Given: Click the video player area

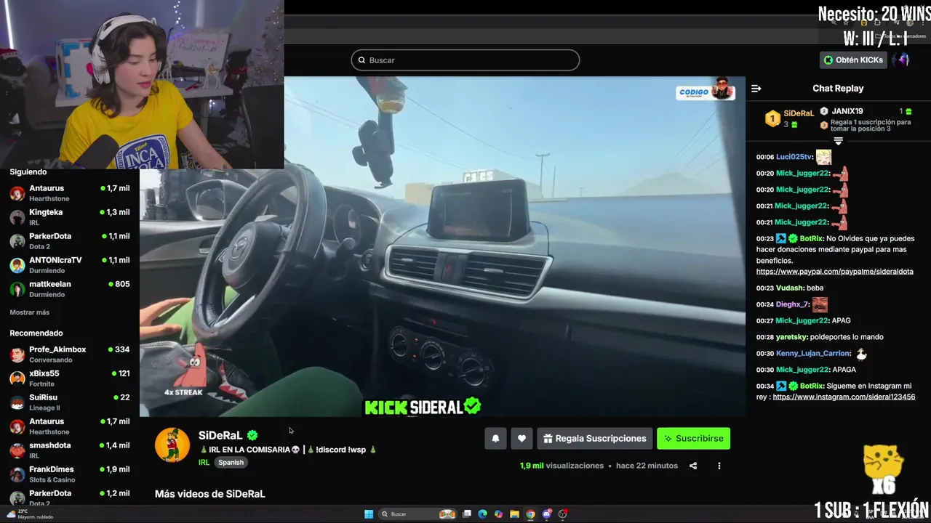Looking at the screenshot, I should [442, 247].
